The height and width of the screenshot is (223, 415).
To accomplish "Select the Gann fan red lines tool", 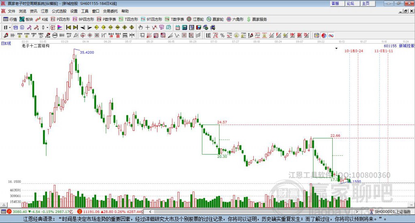I will pos(149,35).
